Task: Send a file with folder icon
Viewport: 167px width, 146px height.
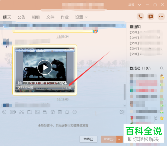Action: coord(30,112)
